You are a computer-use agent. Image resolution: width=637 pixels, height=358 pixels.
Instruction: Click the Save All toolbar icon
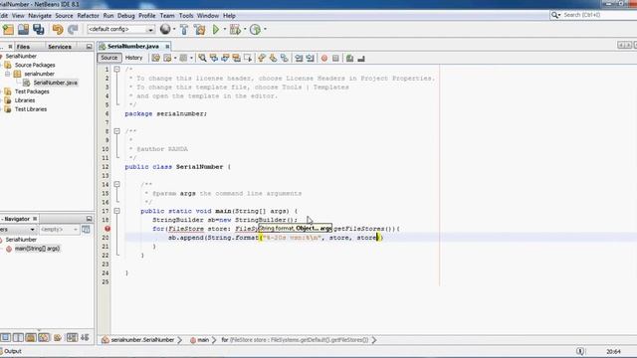tap(39, 29)
